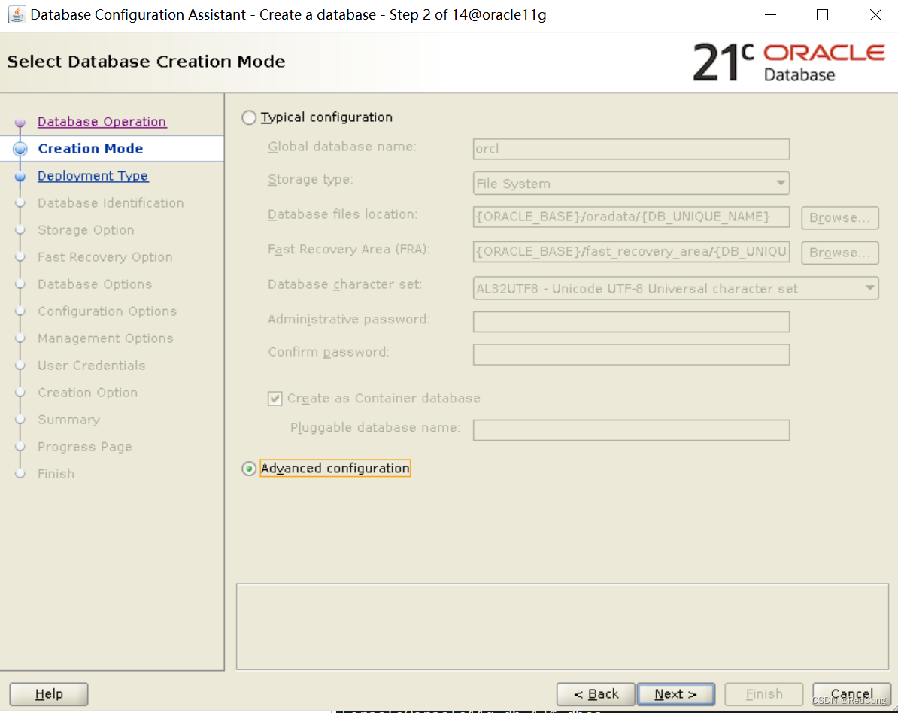898x713 pixels.
Task: Click the Deployment Type step bullet icon
Action: pyautogui.click(x=20, y=177)
